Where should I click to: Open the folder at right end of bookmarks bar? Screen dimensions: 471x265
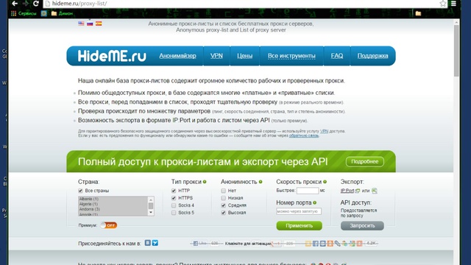[x=418, y=13]
